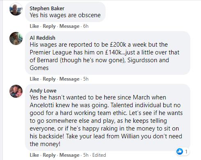The width and height of the screenshot is (201, 160).
Task: Reply to Stephen Baker's comment
Action: (49, 26)
